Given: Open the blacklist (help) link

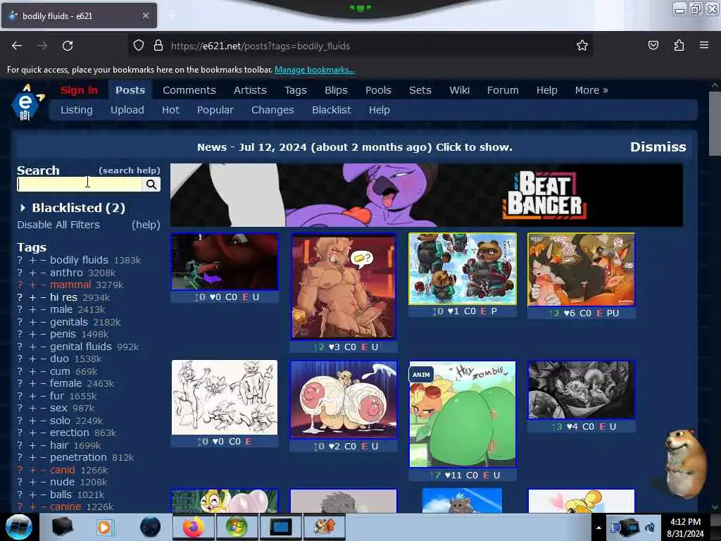Looking at the screenshot, I should click(x=146, y=225).
